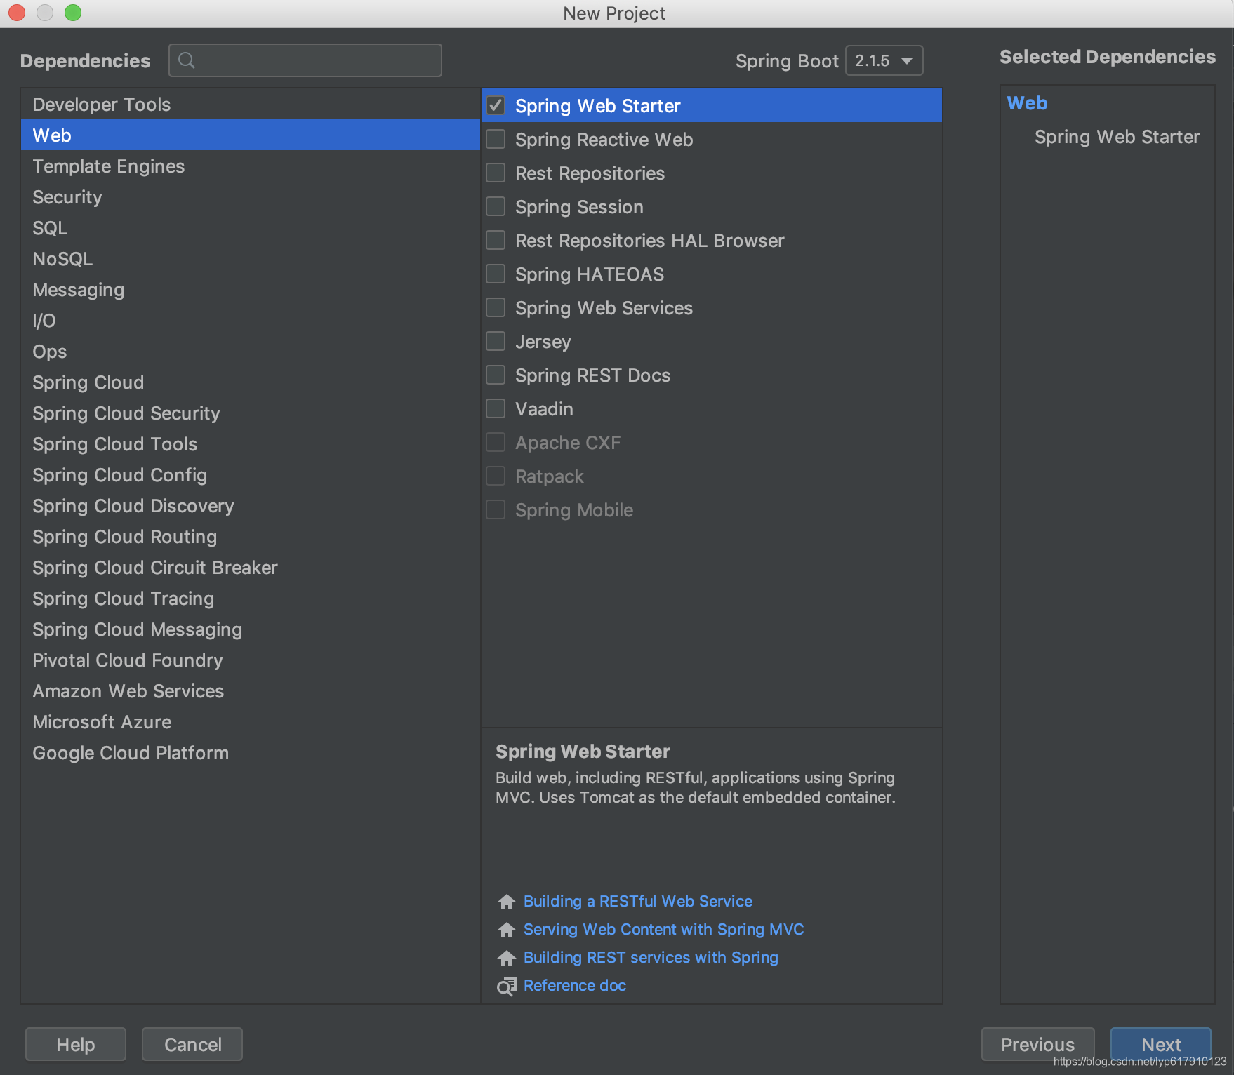
Task: Focus the Dependencies search input field
Action: point(305,60)
